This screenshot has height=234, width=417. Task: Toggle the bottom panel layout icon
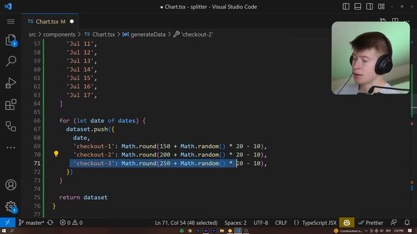click(x=358, y=6)
